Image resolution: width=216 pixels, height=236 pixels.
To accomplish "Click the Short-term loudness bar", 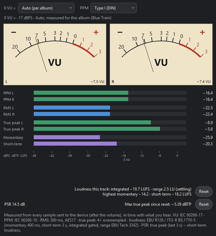I will [x=110, y=144].
